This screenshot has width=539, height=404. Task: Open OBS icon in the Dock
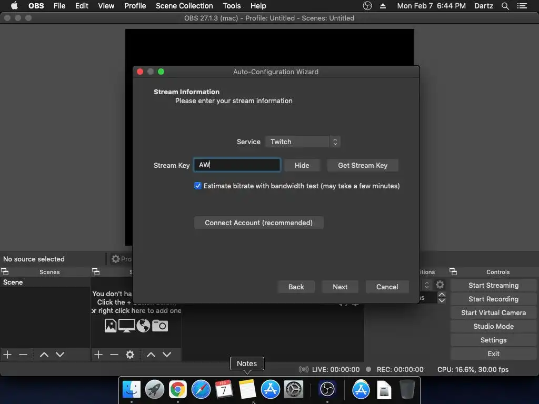click(327, 389)
